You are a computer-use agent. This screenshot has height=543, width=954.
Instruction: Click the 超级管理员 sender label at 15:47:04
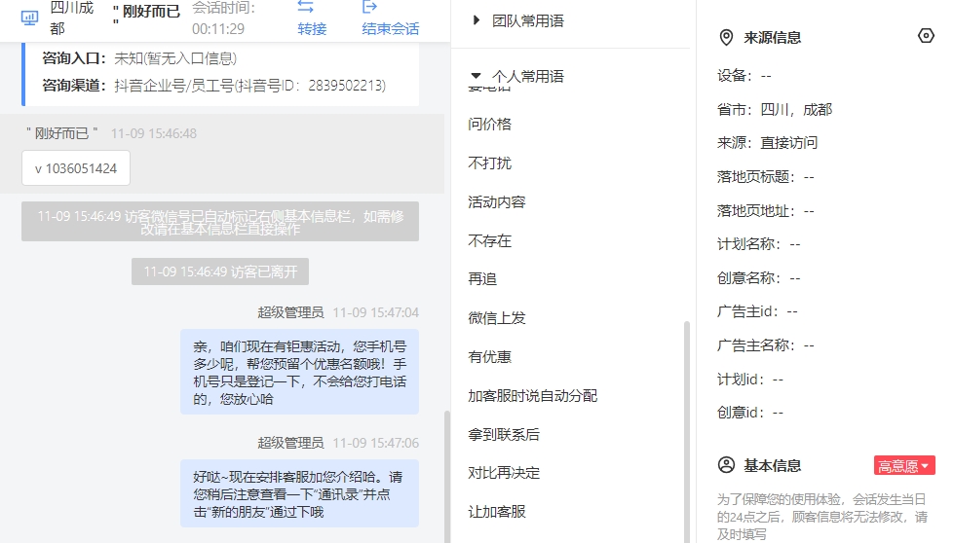click(x=290, y=312)
